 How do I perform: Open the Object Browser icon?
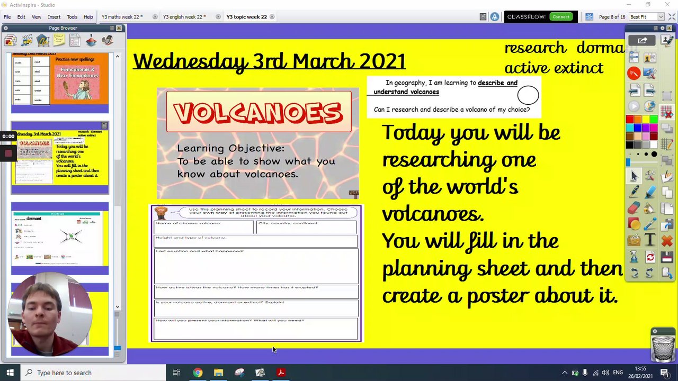point(43,40)
